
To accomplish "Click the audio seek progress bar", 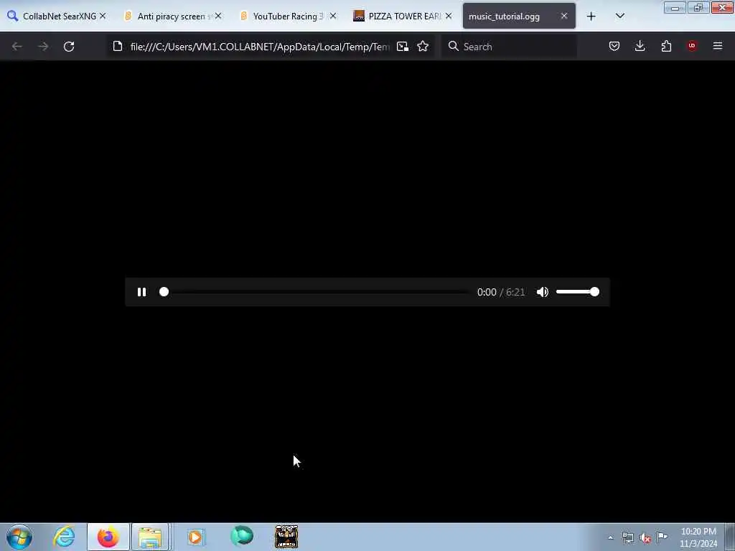I will 315,292.
